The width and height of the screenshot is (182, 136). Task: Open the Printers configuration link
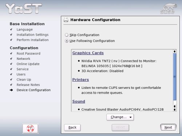click(80, 80)
